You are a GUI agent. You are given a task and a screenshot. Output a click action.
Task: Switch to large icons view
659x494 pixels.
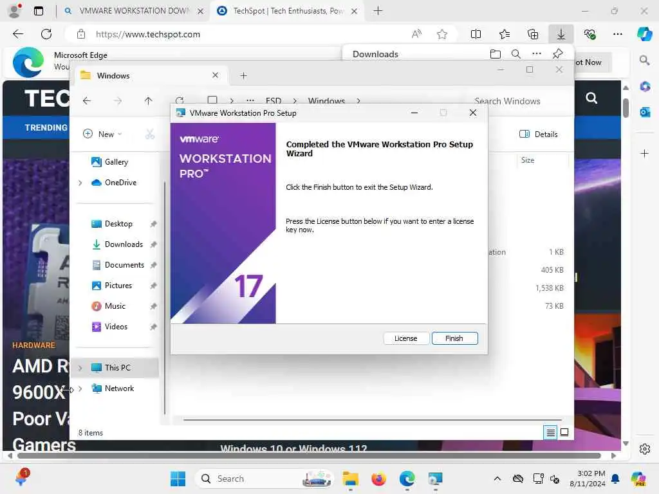(564, 432)
